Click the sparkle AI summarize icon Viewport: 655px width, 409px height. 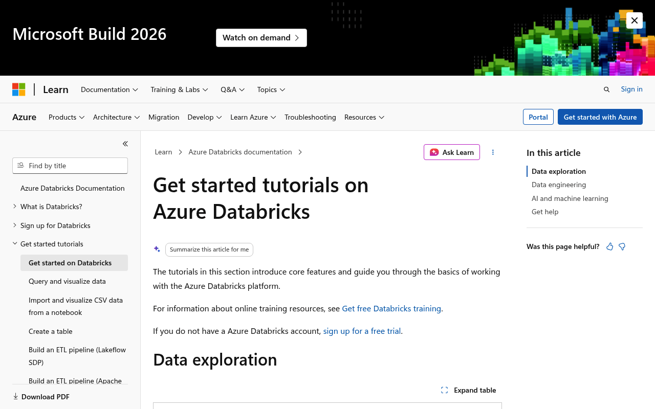coord(157,249)
